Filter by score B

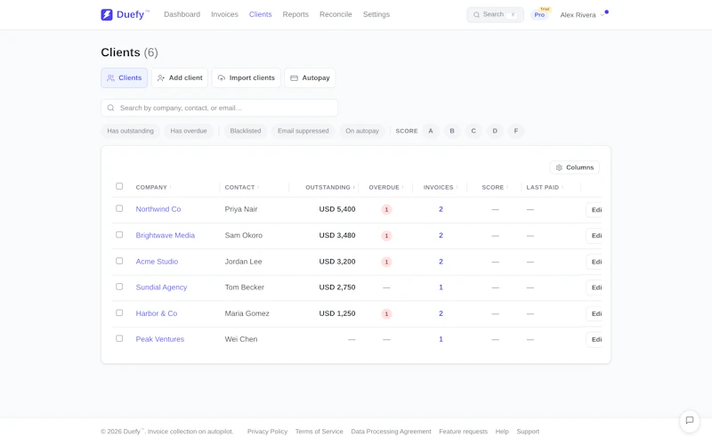click(x=452, y=131)
